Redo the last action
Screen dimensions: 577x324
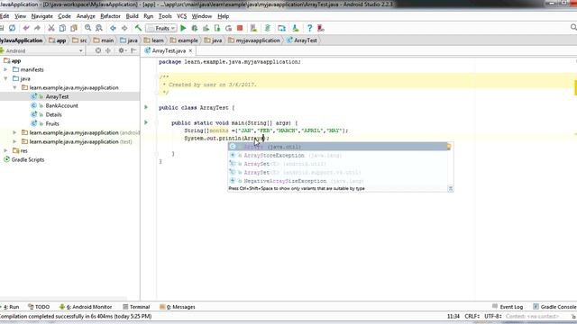coord(37,28)
